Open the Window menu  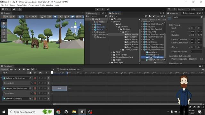click(x=50, y=5)
